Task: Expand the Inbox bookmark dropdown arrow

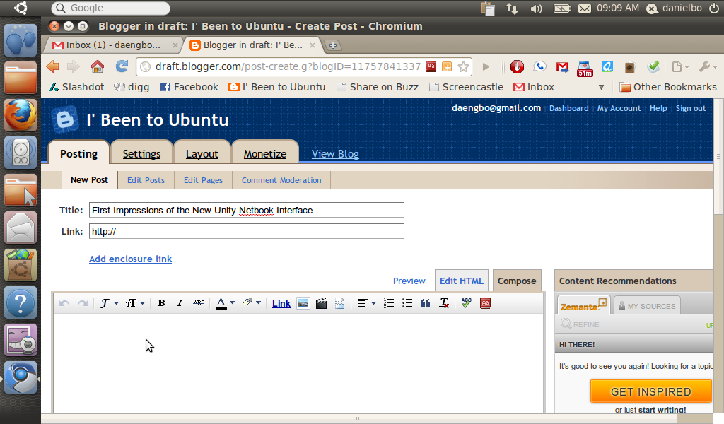Action: click(601, 87)
